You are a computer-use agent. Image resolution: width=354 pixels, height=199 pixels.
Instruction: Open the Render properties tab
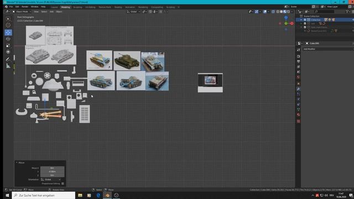pyautogui.click(x=299, y=56)
